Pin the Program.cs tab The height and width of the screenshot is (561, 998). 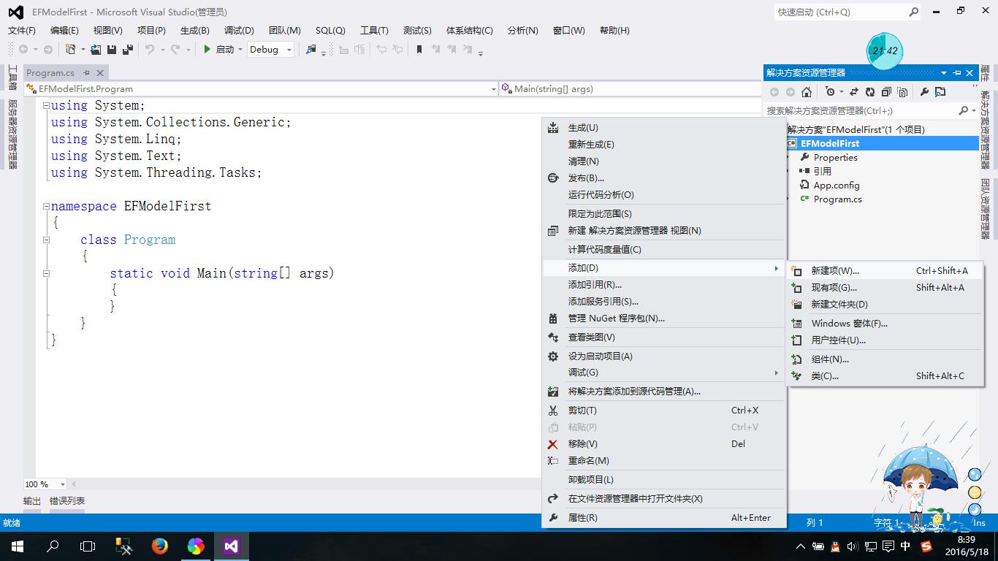[86, 73]
